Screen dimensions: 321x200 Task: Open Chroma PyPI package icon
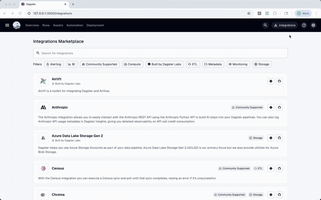(x=271, y=195)
